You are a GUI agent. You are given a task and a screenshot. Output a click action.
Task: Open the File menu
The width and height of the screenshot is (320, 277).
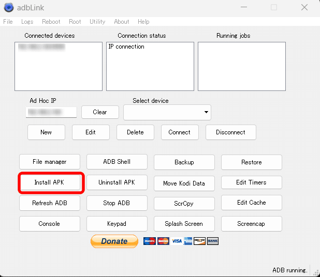[x=8, y=22]
